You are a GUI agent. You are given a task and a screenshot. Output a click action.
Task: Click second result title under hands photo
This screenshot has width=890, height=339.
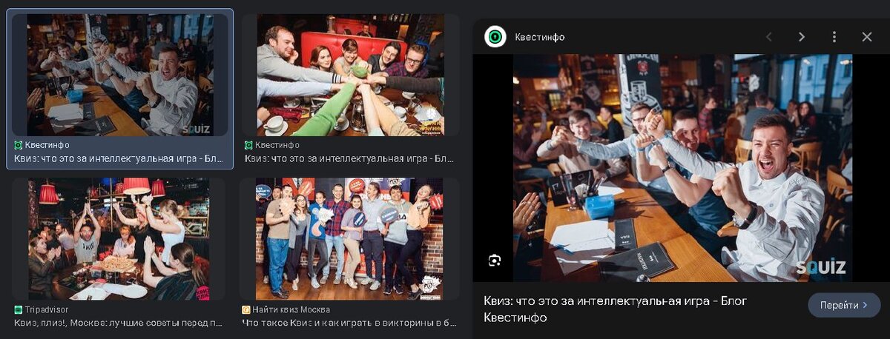click(x=349, y=158)
